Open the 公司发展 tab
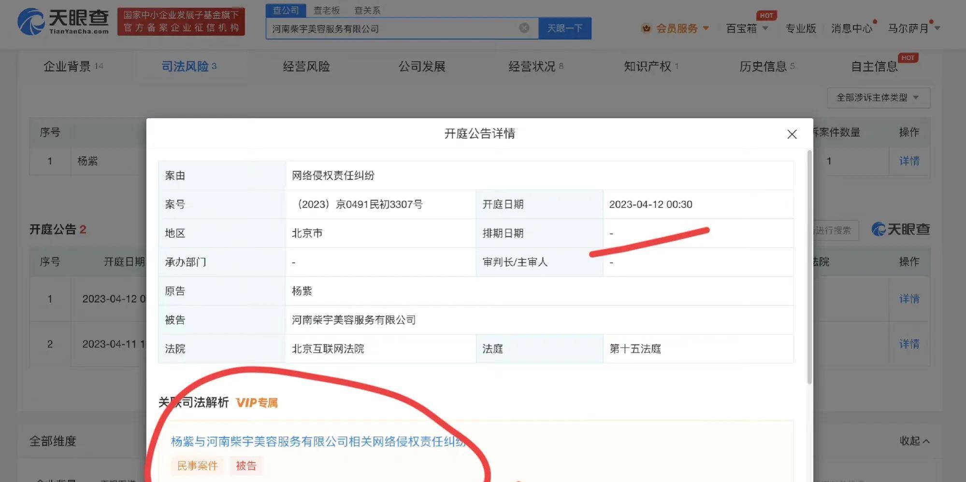Image resolution: width=966 pixels, height=482 pixels. [x=422, y=66]
